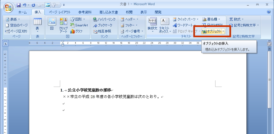The height and width of the screenshot is (134, 274).
Task: Insert a picture with 図 button
Action: coord(52,24)
